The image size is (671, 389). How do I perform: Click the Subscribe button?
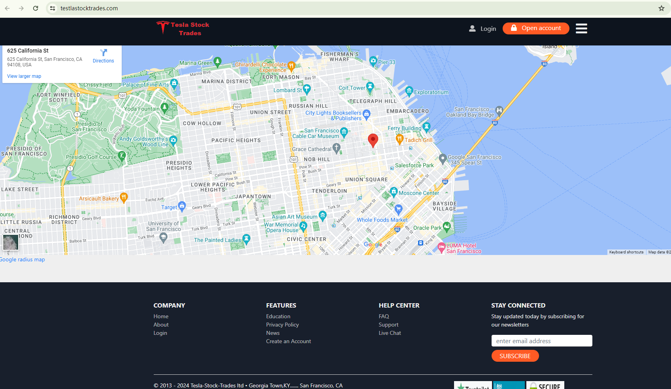(515, 356)
